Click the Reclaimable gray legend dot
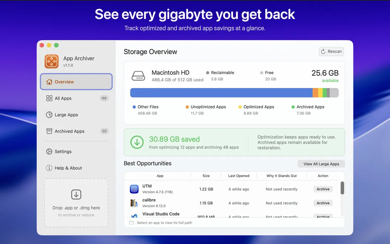This screenshot has width=390, height=244. pyautogui.click(x=208, y=73)
